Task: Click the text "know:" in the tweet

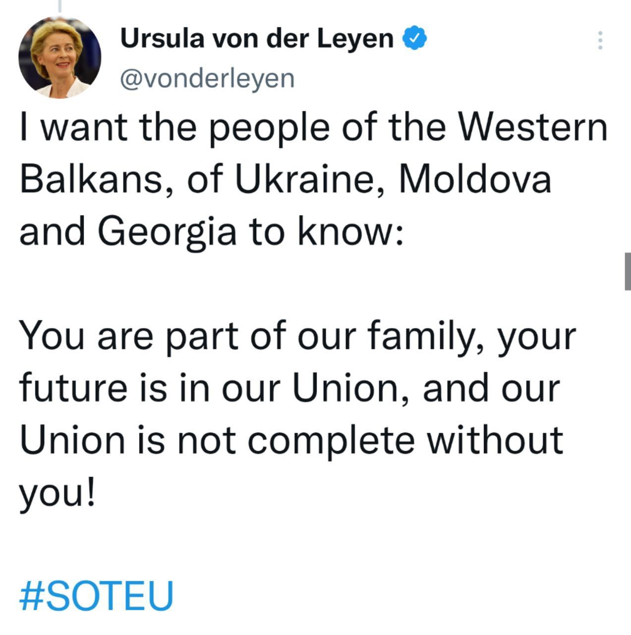Action: point(350,231)
